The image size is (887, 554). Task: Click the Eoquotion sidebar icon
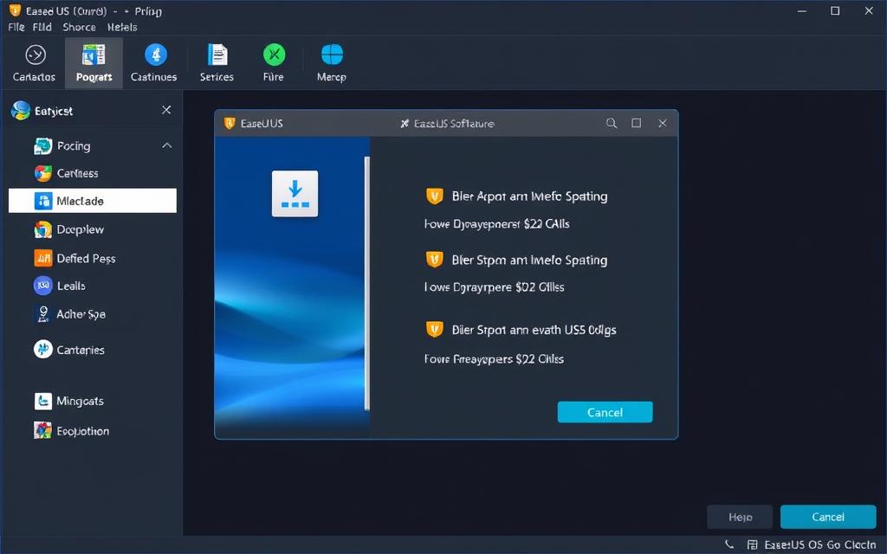43,431
